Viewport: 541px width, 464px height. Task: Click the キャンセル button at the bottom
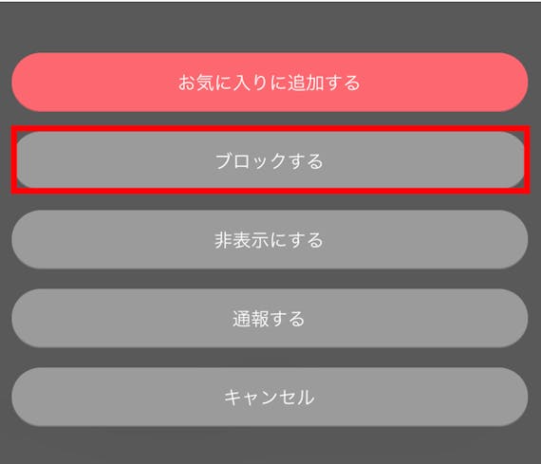[270, 397]
